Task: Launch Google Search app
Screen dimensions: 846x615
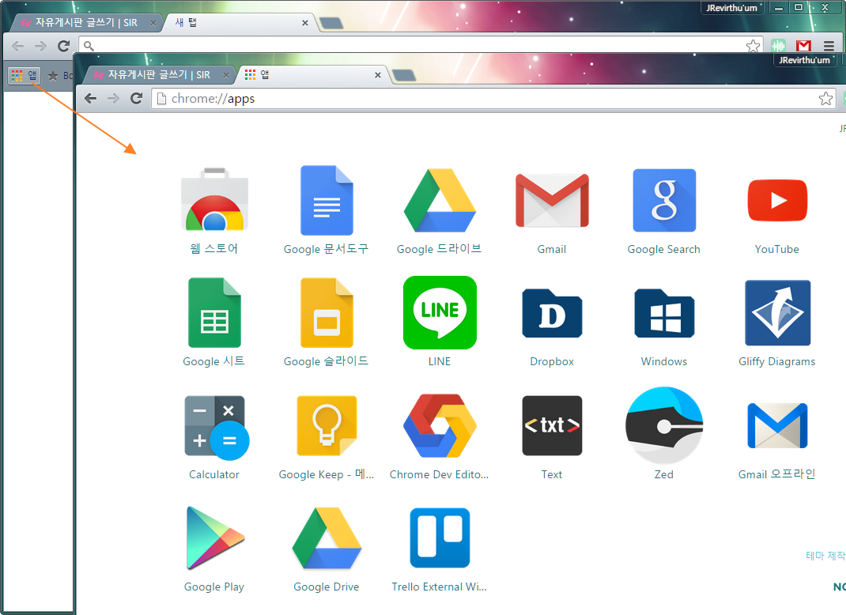Action: [x=664, y=200]
